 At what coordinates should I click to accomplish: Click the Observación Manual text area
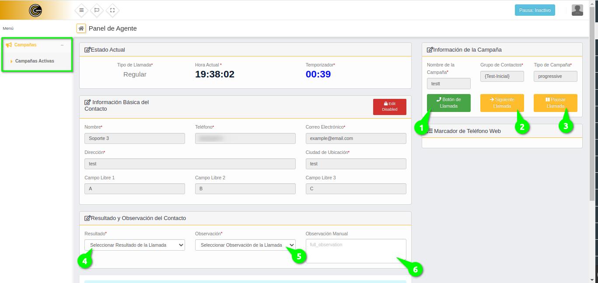[356, 251]
